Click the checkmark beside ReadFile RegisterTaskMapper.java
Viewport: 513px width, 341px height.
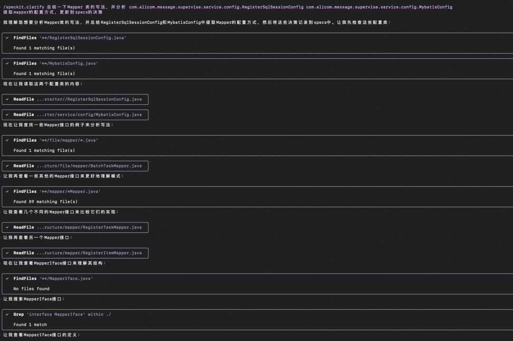click(7, 227)
